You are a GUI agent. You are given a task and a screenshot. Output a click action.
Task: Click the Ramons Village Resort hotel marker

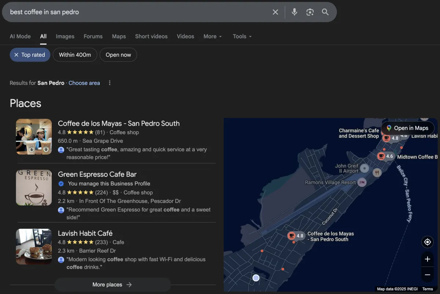point(362,182)
